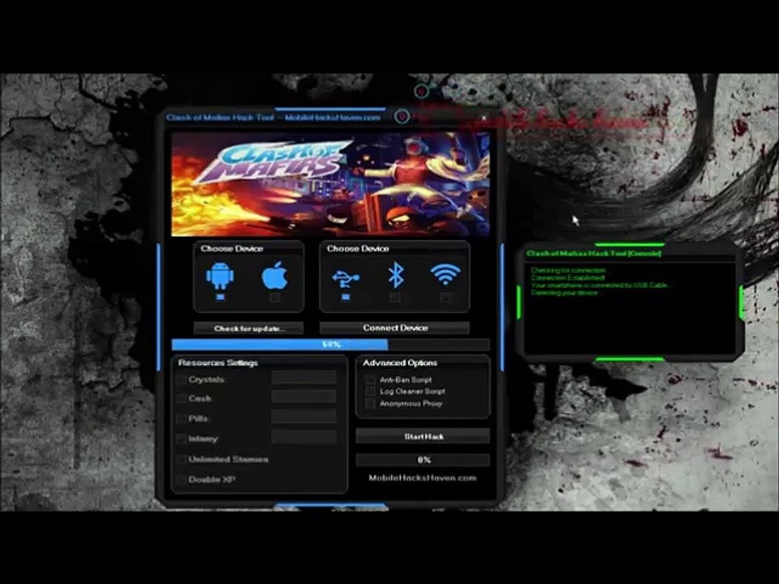Click the 'Checking for connection' console line
This screenshot has width=779, height=584.
pos(570,270)
